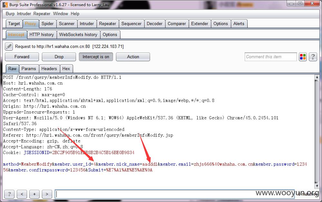Open the Scanner tab
This screenshot has height=202, width=322.
[67, 24]
